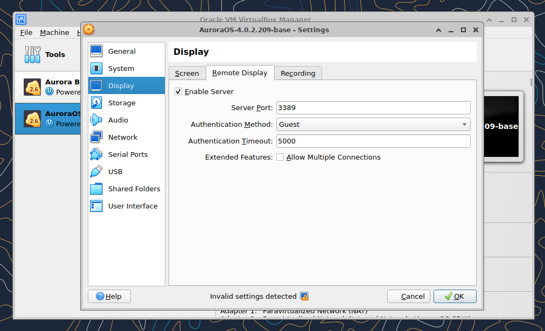545x331 pixels.
Task: Click the power state icon under Aurora B
Action: [50, 91]
